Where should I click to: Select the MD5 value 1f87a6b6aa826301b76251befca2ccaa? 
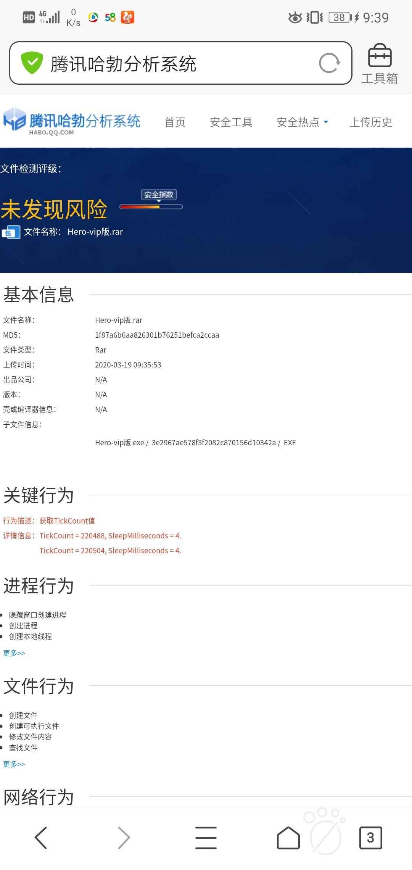click(x=157, y=335)
